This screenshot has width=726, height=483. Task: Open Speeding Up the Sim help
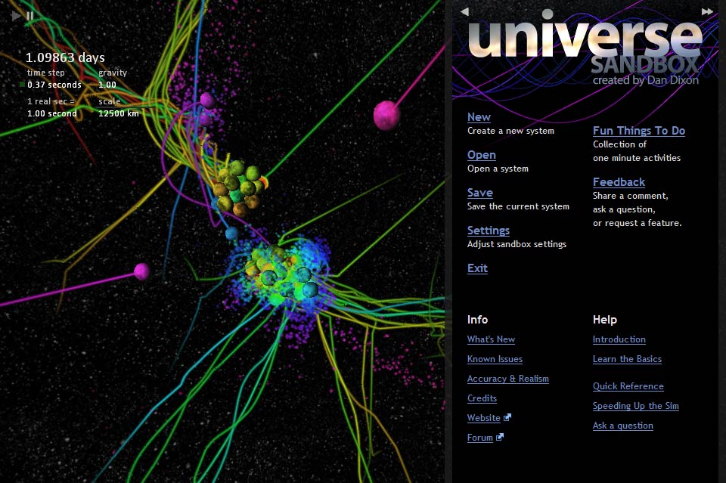pyautogui.click(x=636, y=406)
